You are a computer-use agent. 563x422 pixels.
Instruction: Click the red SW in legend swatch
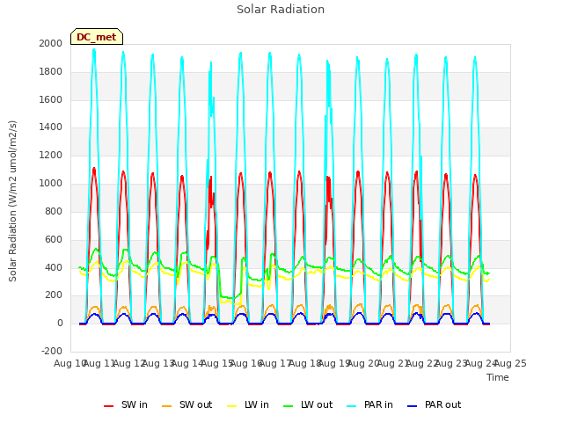coord(108,406)
